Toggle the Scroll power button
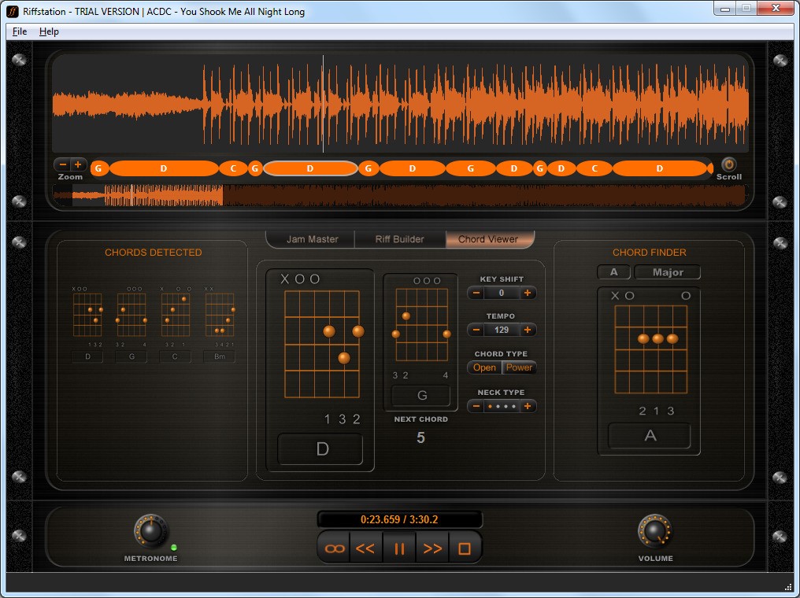The width and height of the screenshot is (800, 598). coord(728,164)
